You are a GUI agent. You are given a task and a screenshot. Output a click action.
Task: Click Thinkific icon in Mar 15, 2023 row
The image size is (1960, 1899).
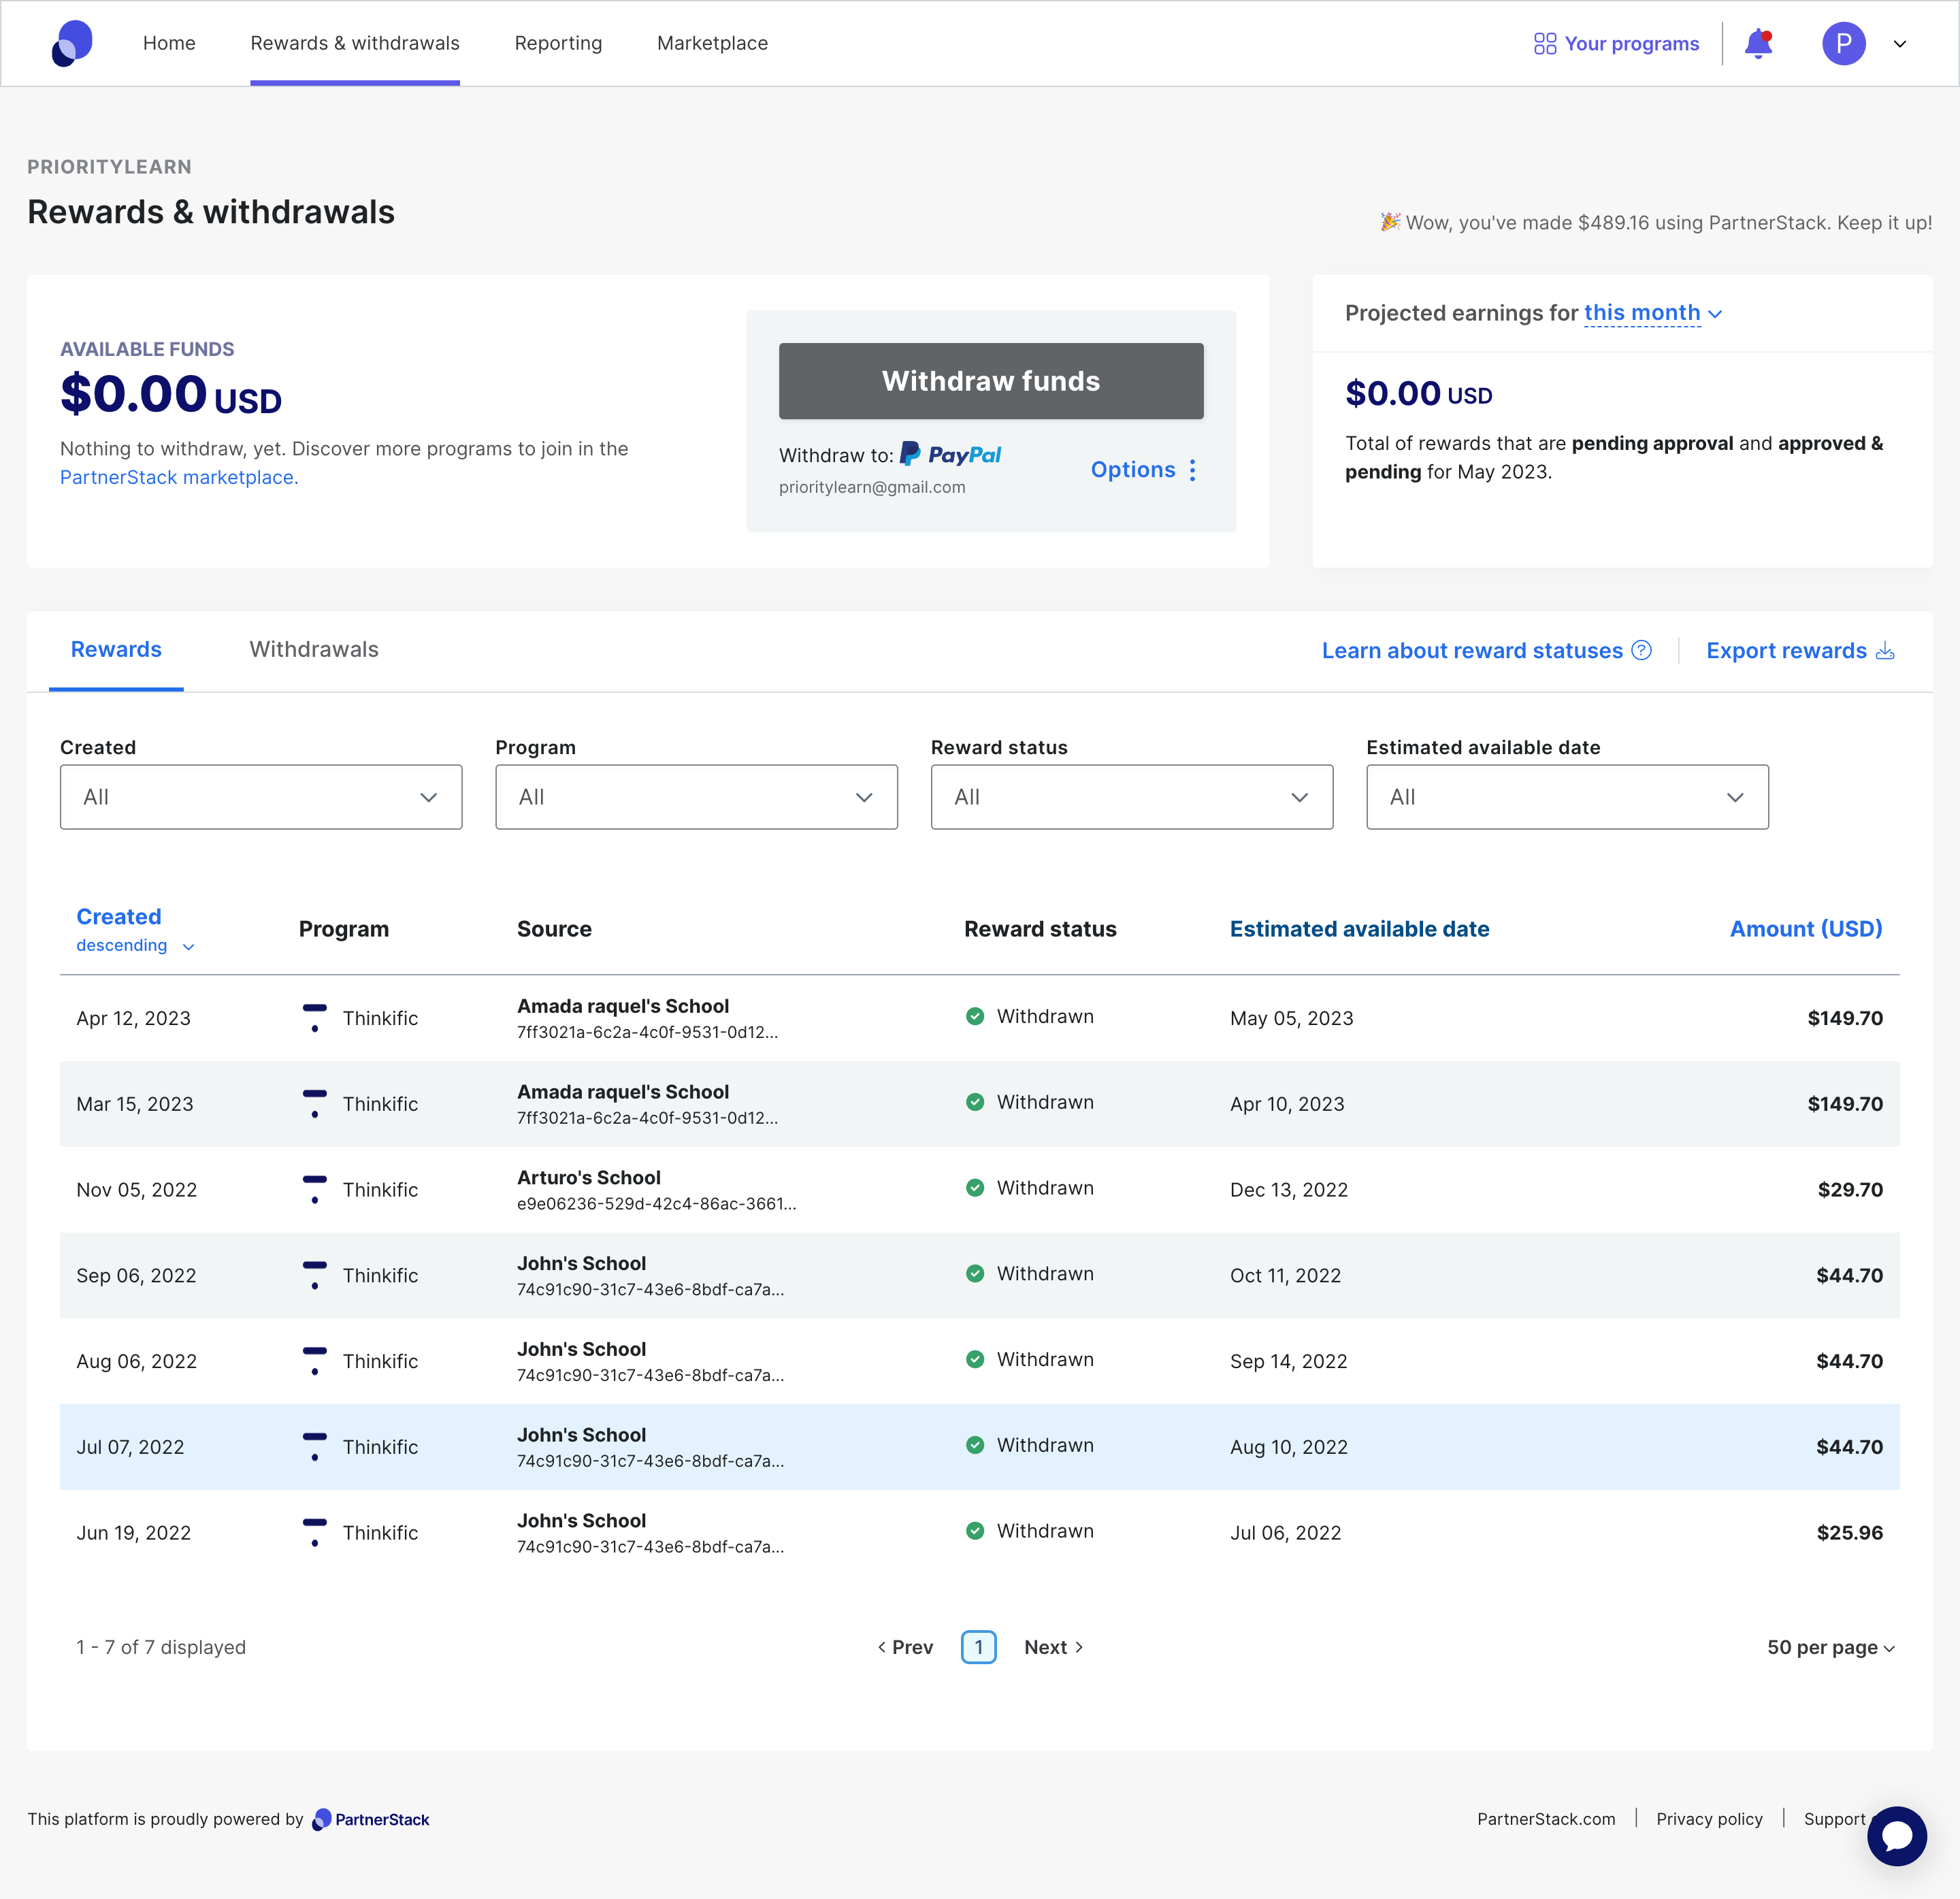click(315, 1104)
